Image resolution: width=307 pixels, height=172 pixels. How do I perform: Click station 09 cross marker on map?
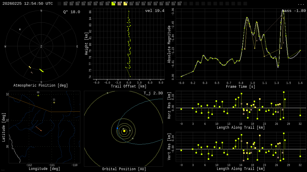click(38, 95)
